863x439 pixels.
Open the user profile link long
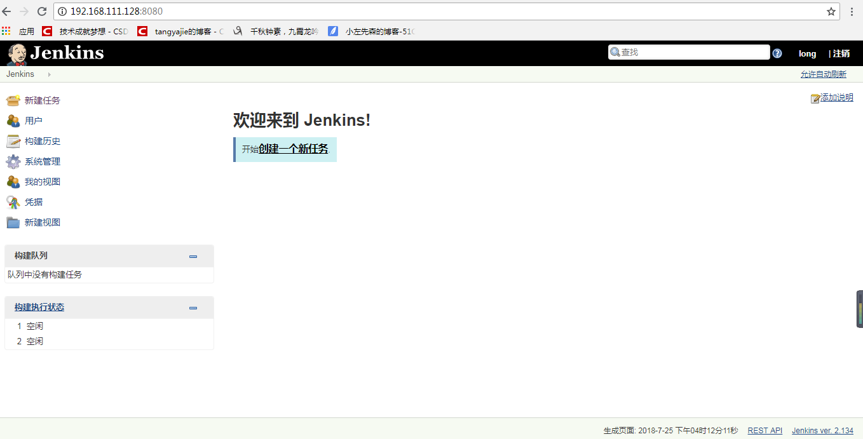coord(808,54)
